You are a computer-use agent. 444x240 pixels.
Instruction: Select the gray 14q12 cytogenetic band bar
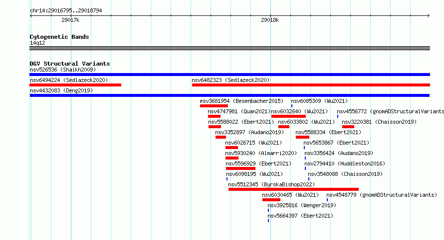[229, 48]
